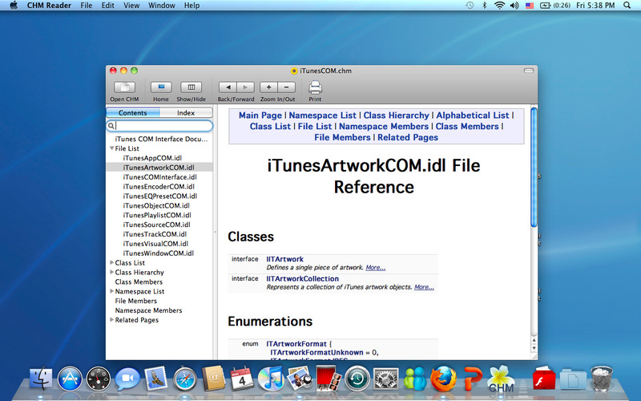Image resolution: width=641 pixels, height=401 pixels.
Task: Expand the Class List tree node
Action: click(111, 263)
